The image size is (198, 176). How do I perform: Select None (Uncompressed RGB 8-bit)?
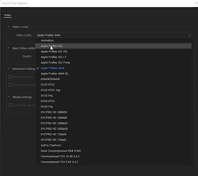point(113,151)
